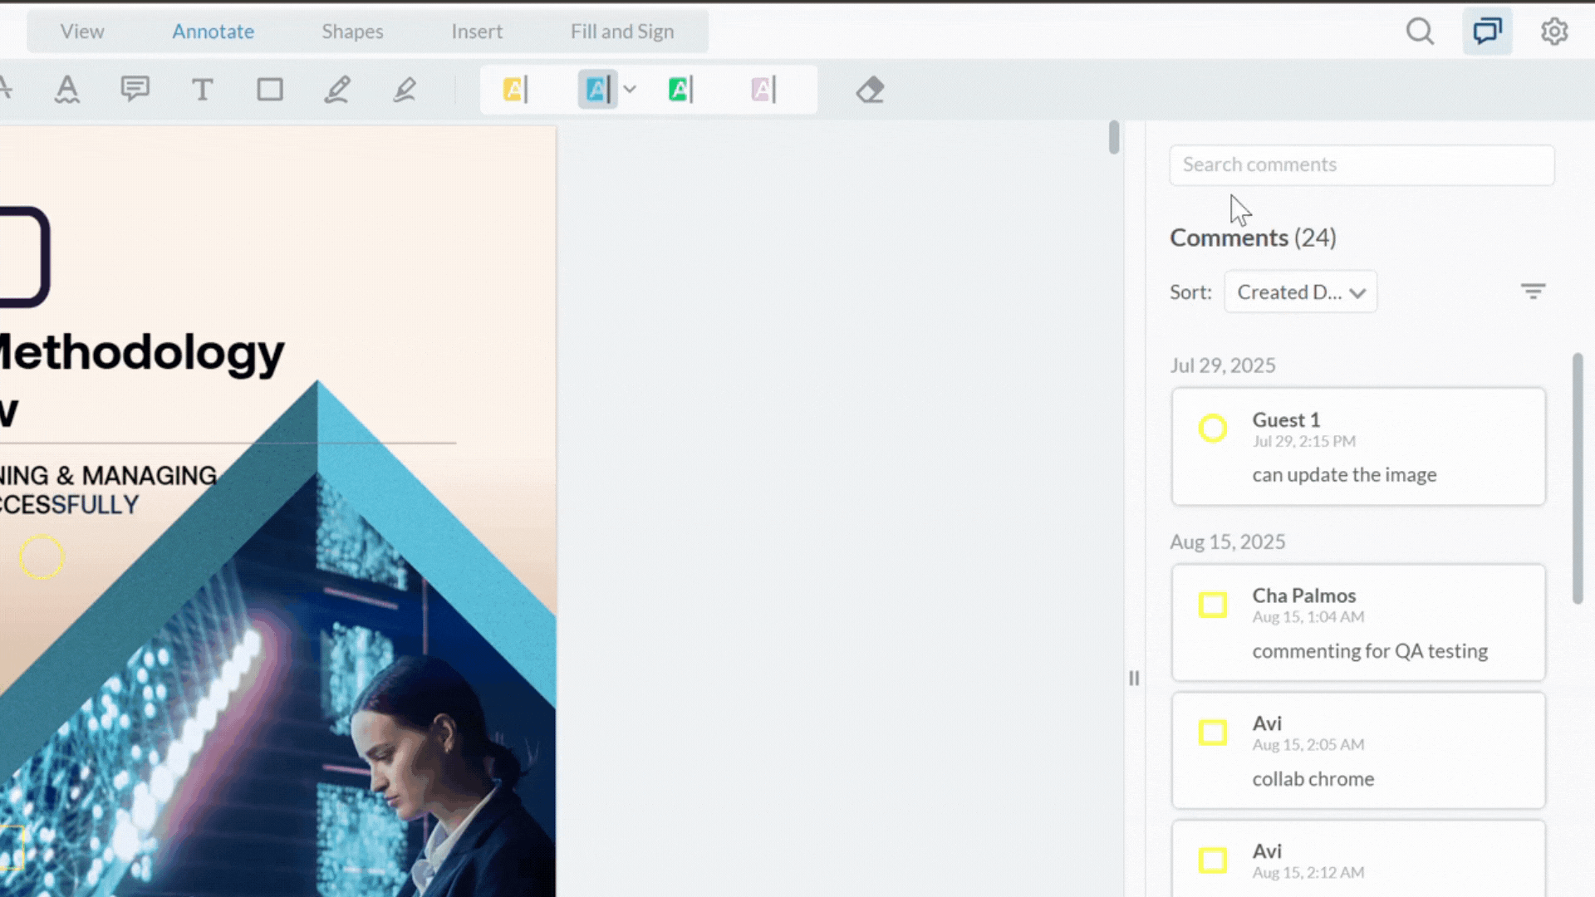Open settings gear menu
This screenshot has height=897, width=1595.
[x=1554, y=32]
